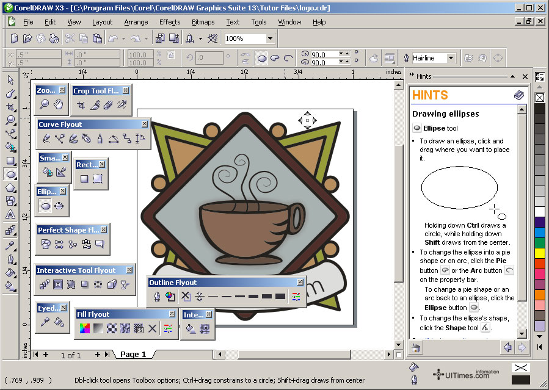Select Callout Shapes in Perfect Shape flyout
Screen dimensions: 549x390
coord(100,244)
